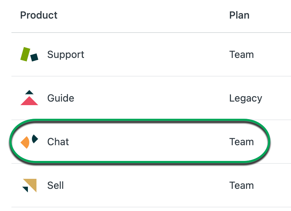
Task: Click the dark leaf shape of Chat logo
Action: coord(34,139)
